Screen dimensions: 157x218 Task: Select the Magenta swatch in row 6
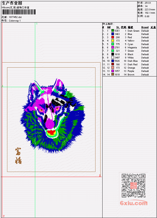coord(113,47)
